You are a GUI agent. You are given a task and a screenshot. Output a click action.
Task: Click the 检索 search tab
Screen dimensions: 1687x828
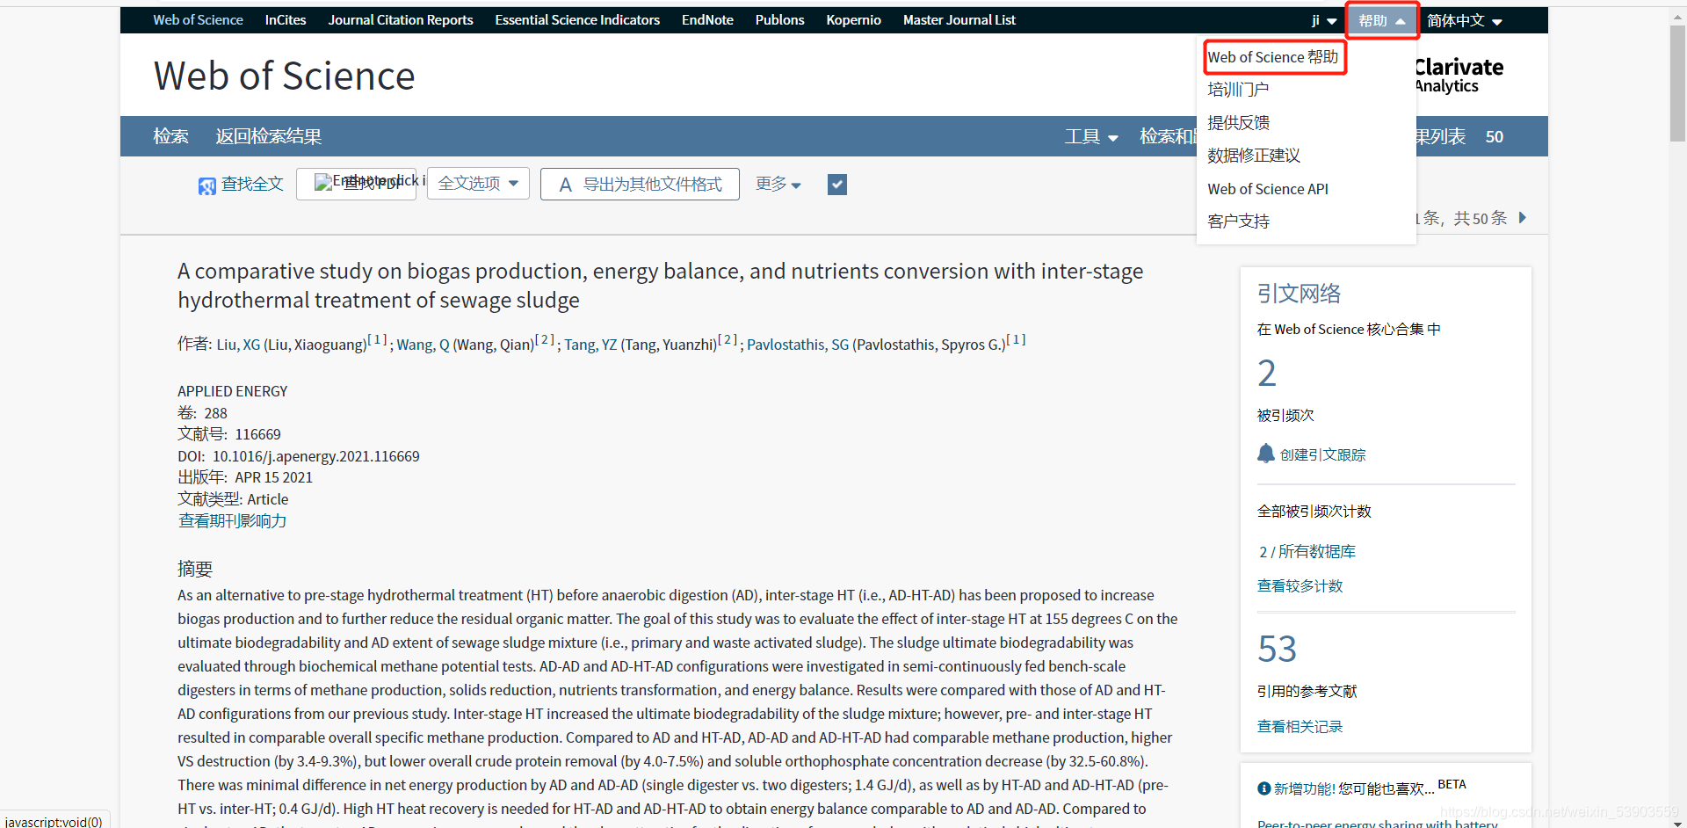[170, 136]
